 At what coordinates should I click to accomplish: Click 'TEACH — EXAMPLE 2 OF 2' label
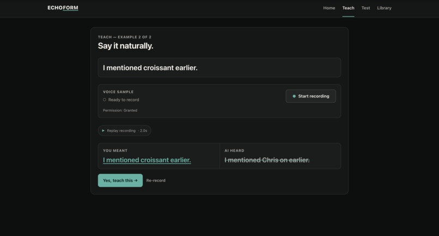pos(125,37)
